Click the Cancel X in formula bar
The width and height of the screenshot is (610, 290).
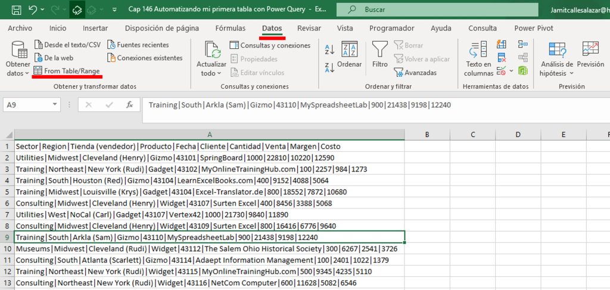[89, 105]
